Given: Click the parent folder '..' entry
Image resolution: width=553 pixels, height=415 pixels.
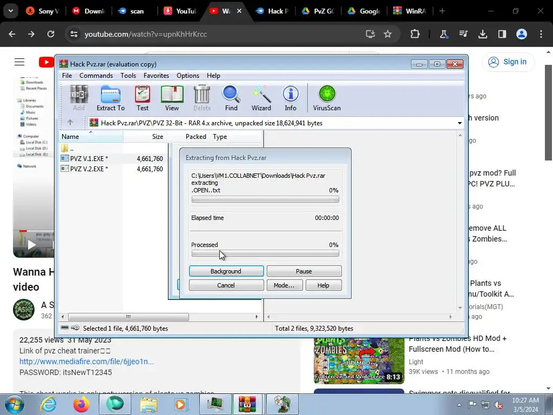Looking at the screenshot, I should pyautogui.click(x=67, y=149).
